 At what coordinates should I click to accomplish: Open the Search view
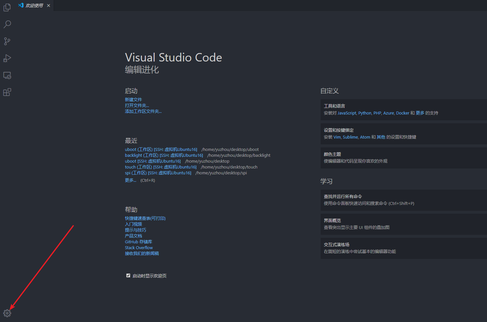point(7,24)
